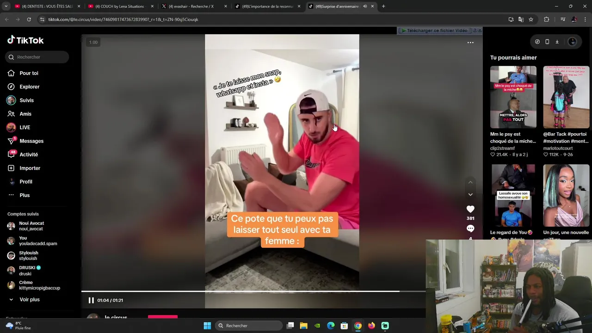Screen dimensions: 592x333
Task: Open the LIVE section
Action: coord(25,127)
